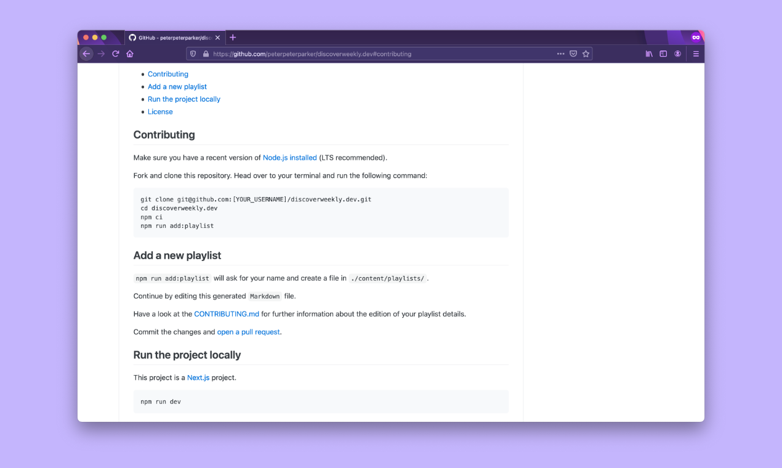Toggle the browser sidebar
This screenshot has height=468, width=782.
coord(663,54)
